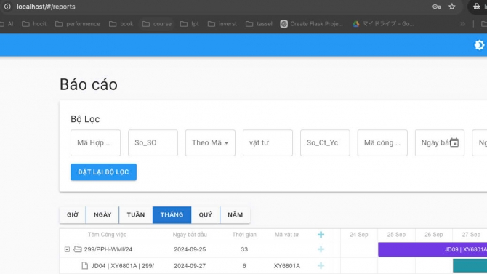Click the Ngày bắt đầu column header

[190, 235]
